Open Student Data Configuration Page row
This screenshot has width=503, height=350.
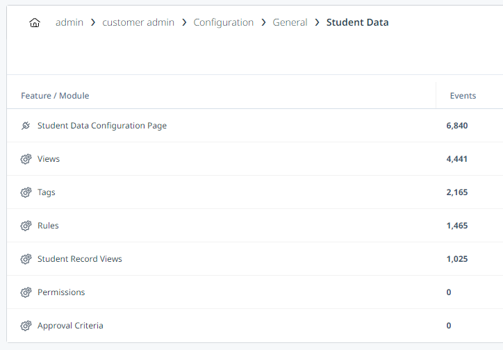tap(255, 126)
